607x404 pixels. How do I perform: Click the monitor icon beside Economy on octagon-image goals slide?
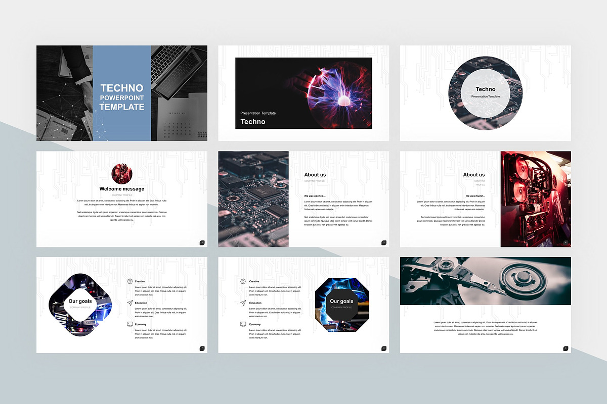(x=243, y=324)
